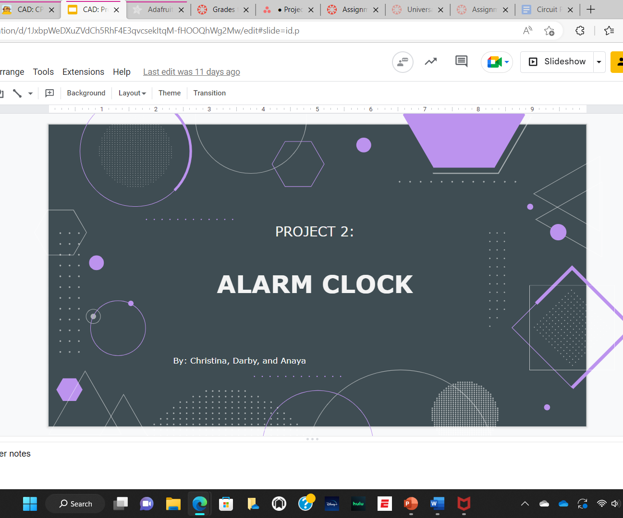Expand the line tool options arrow

pos(30,93)
